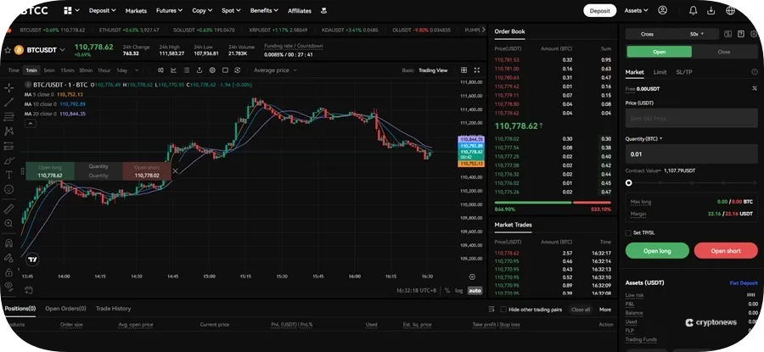Enable the Set TP/SL checkbox
Image resolution: width=764 pixels, height=352 pixels.
628,232
